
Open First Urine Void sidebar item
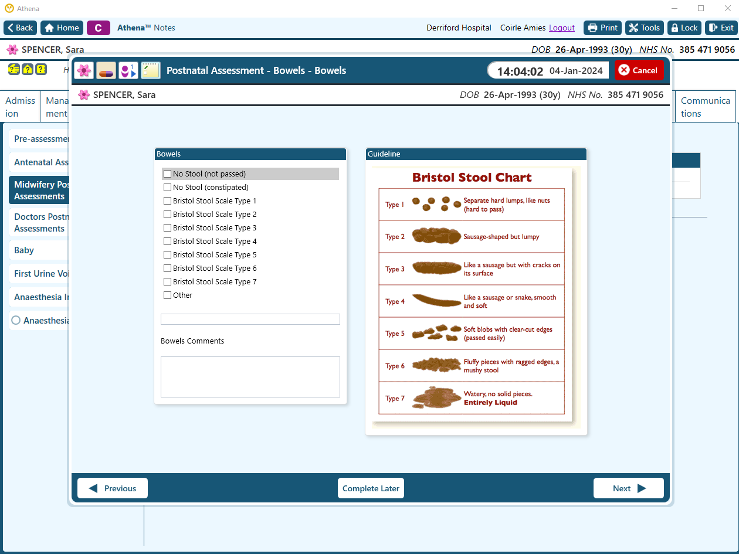click(x=40, y=274)
